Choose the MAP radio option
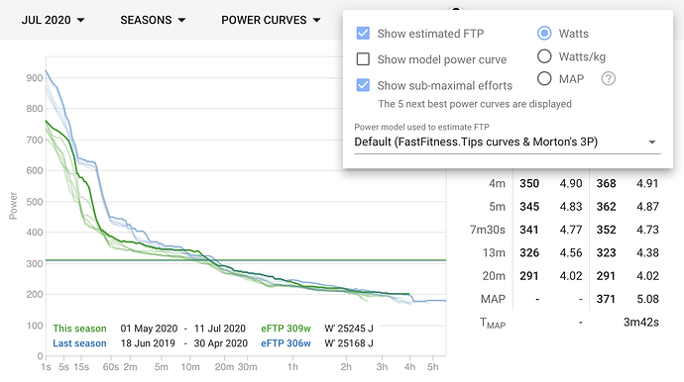Image resolution: width=684 pixels, height=382 pixels. pyautogui.click(x=544, y=79)
